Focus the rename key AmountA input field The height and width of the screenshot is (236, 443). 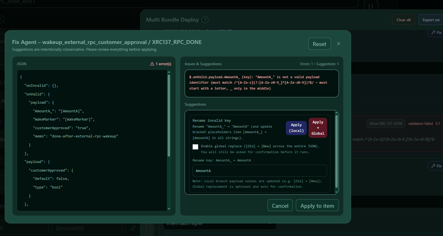pyautogui.click(x=260, y=171)
